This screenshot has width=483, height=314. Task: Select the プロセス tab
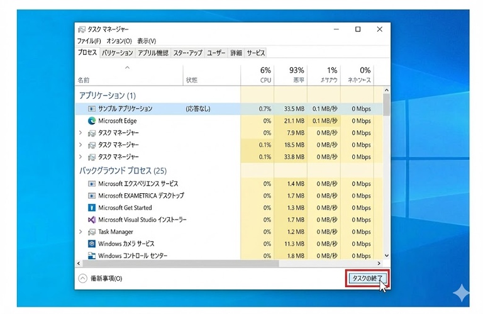pos(87,52)
